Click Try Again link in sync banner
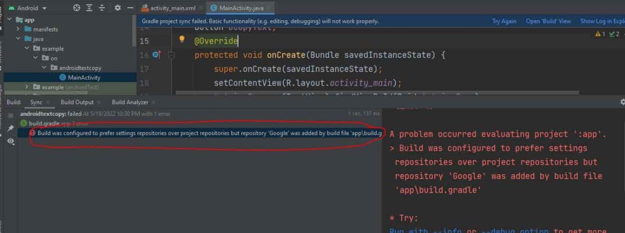625x233 pixels. click(504, 21)
